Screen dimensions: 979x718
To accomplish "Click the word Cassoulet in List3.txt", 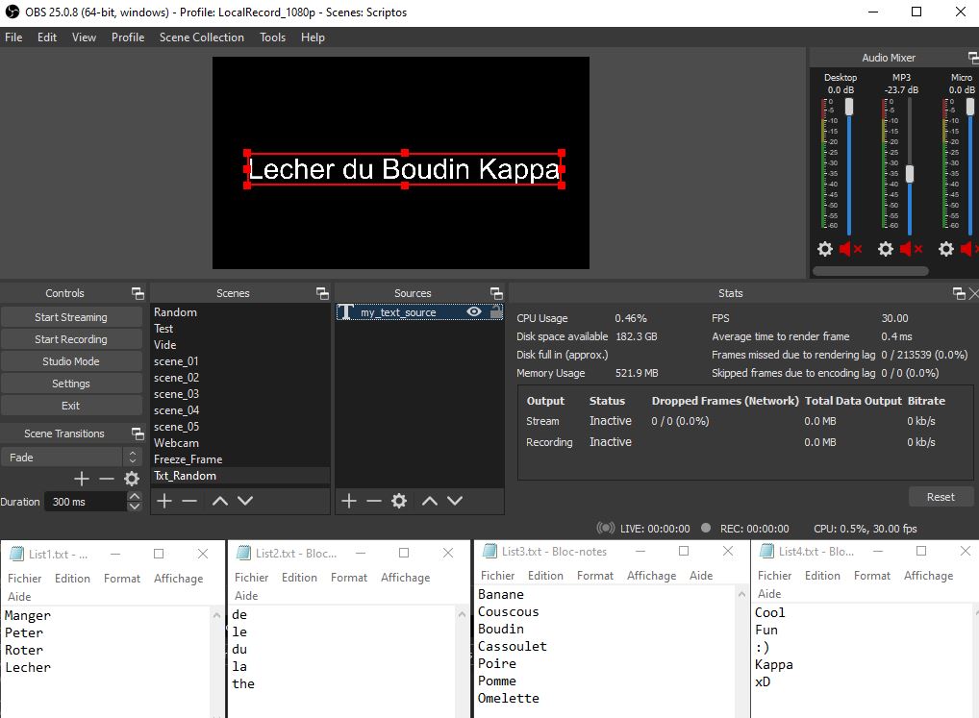I will click(512, 646).
